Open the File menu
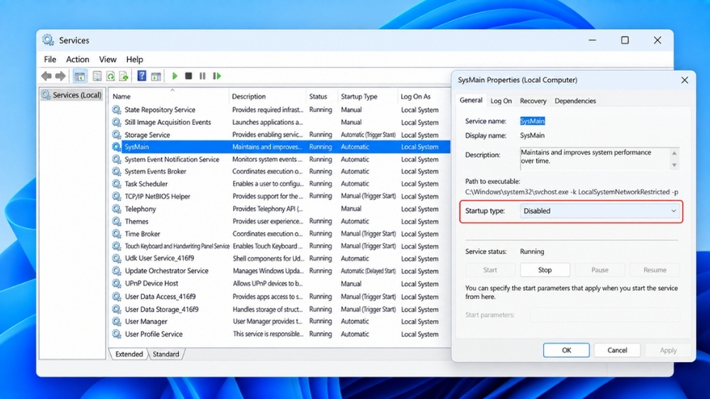 click(x=50, y=60)
